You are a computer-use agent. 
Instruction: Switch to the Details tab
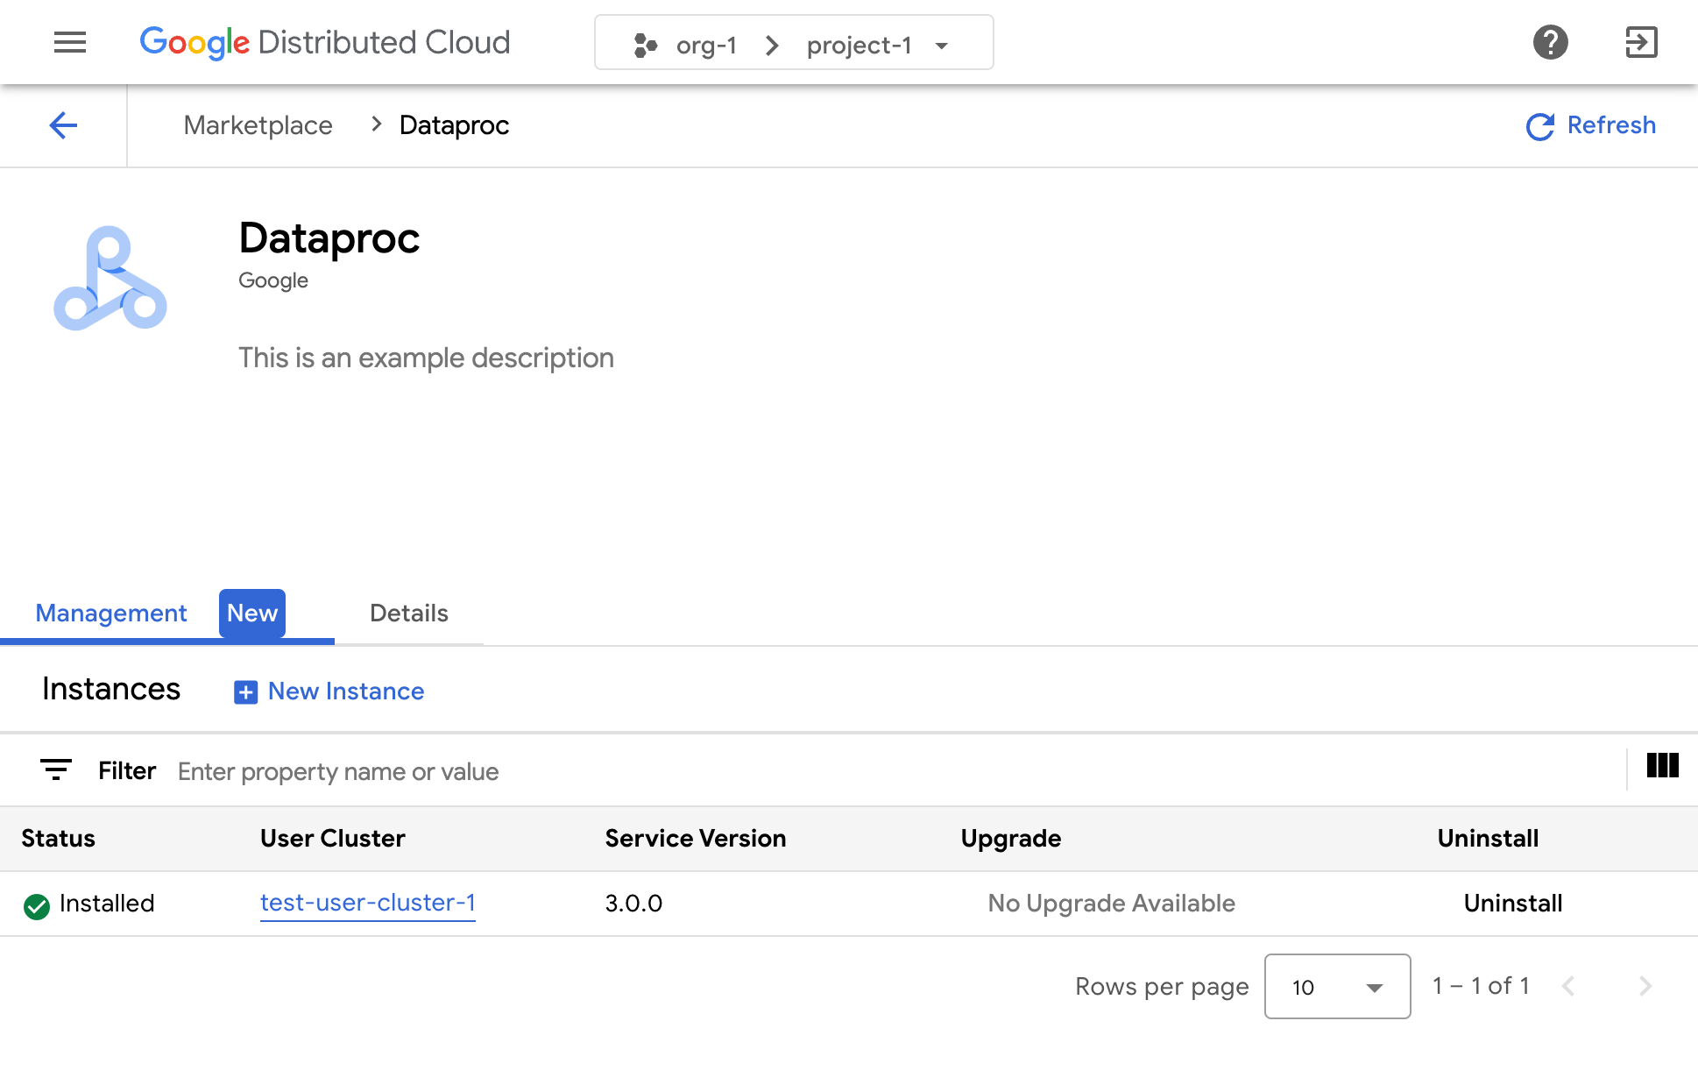click(x=407, y=613)
